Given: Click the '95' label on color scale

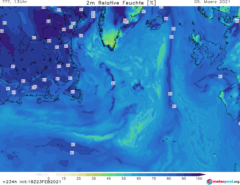Looking at the screenshot, I should 184,178.
